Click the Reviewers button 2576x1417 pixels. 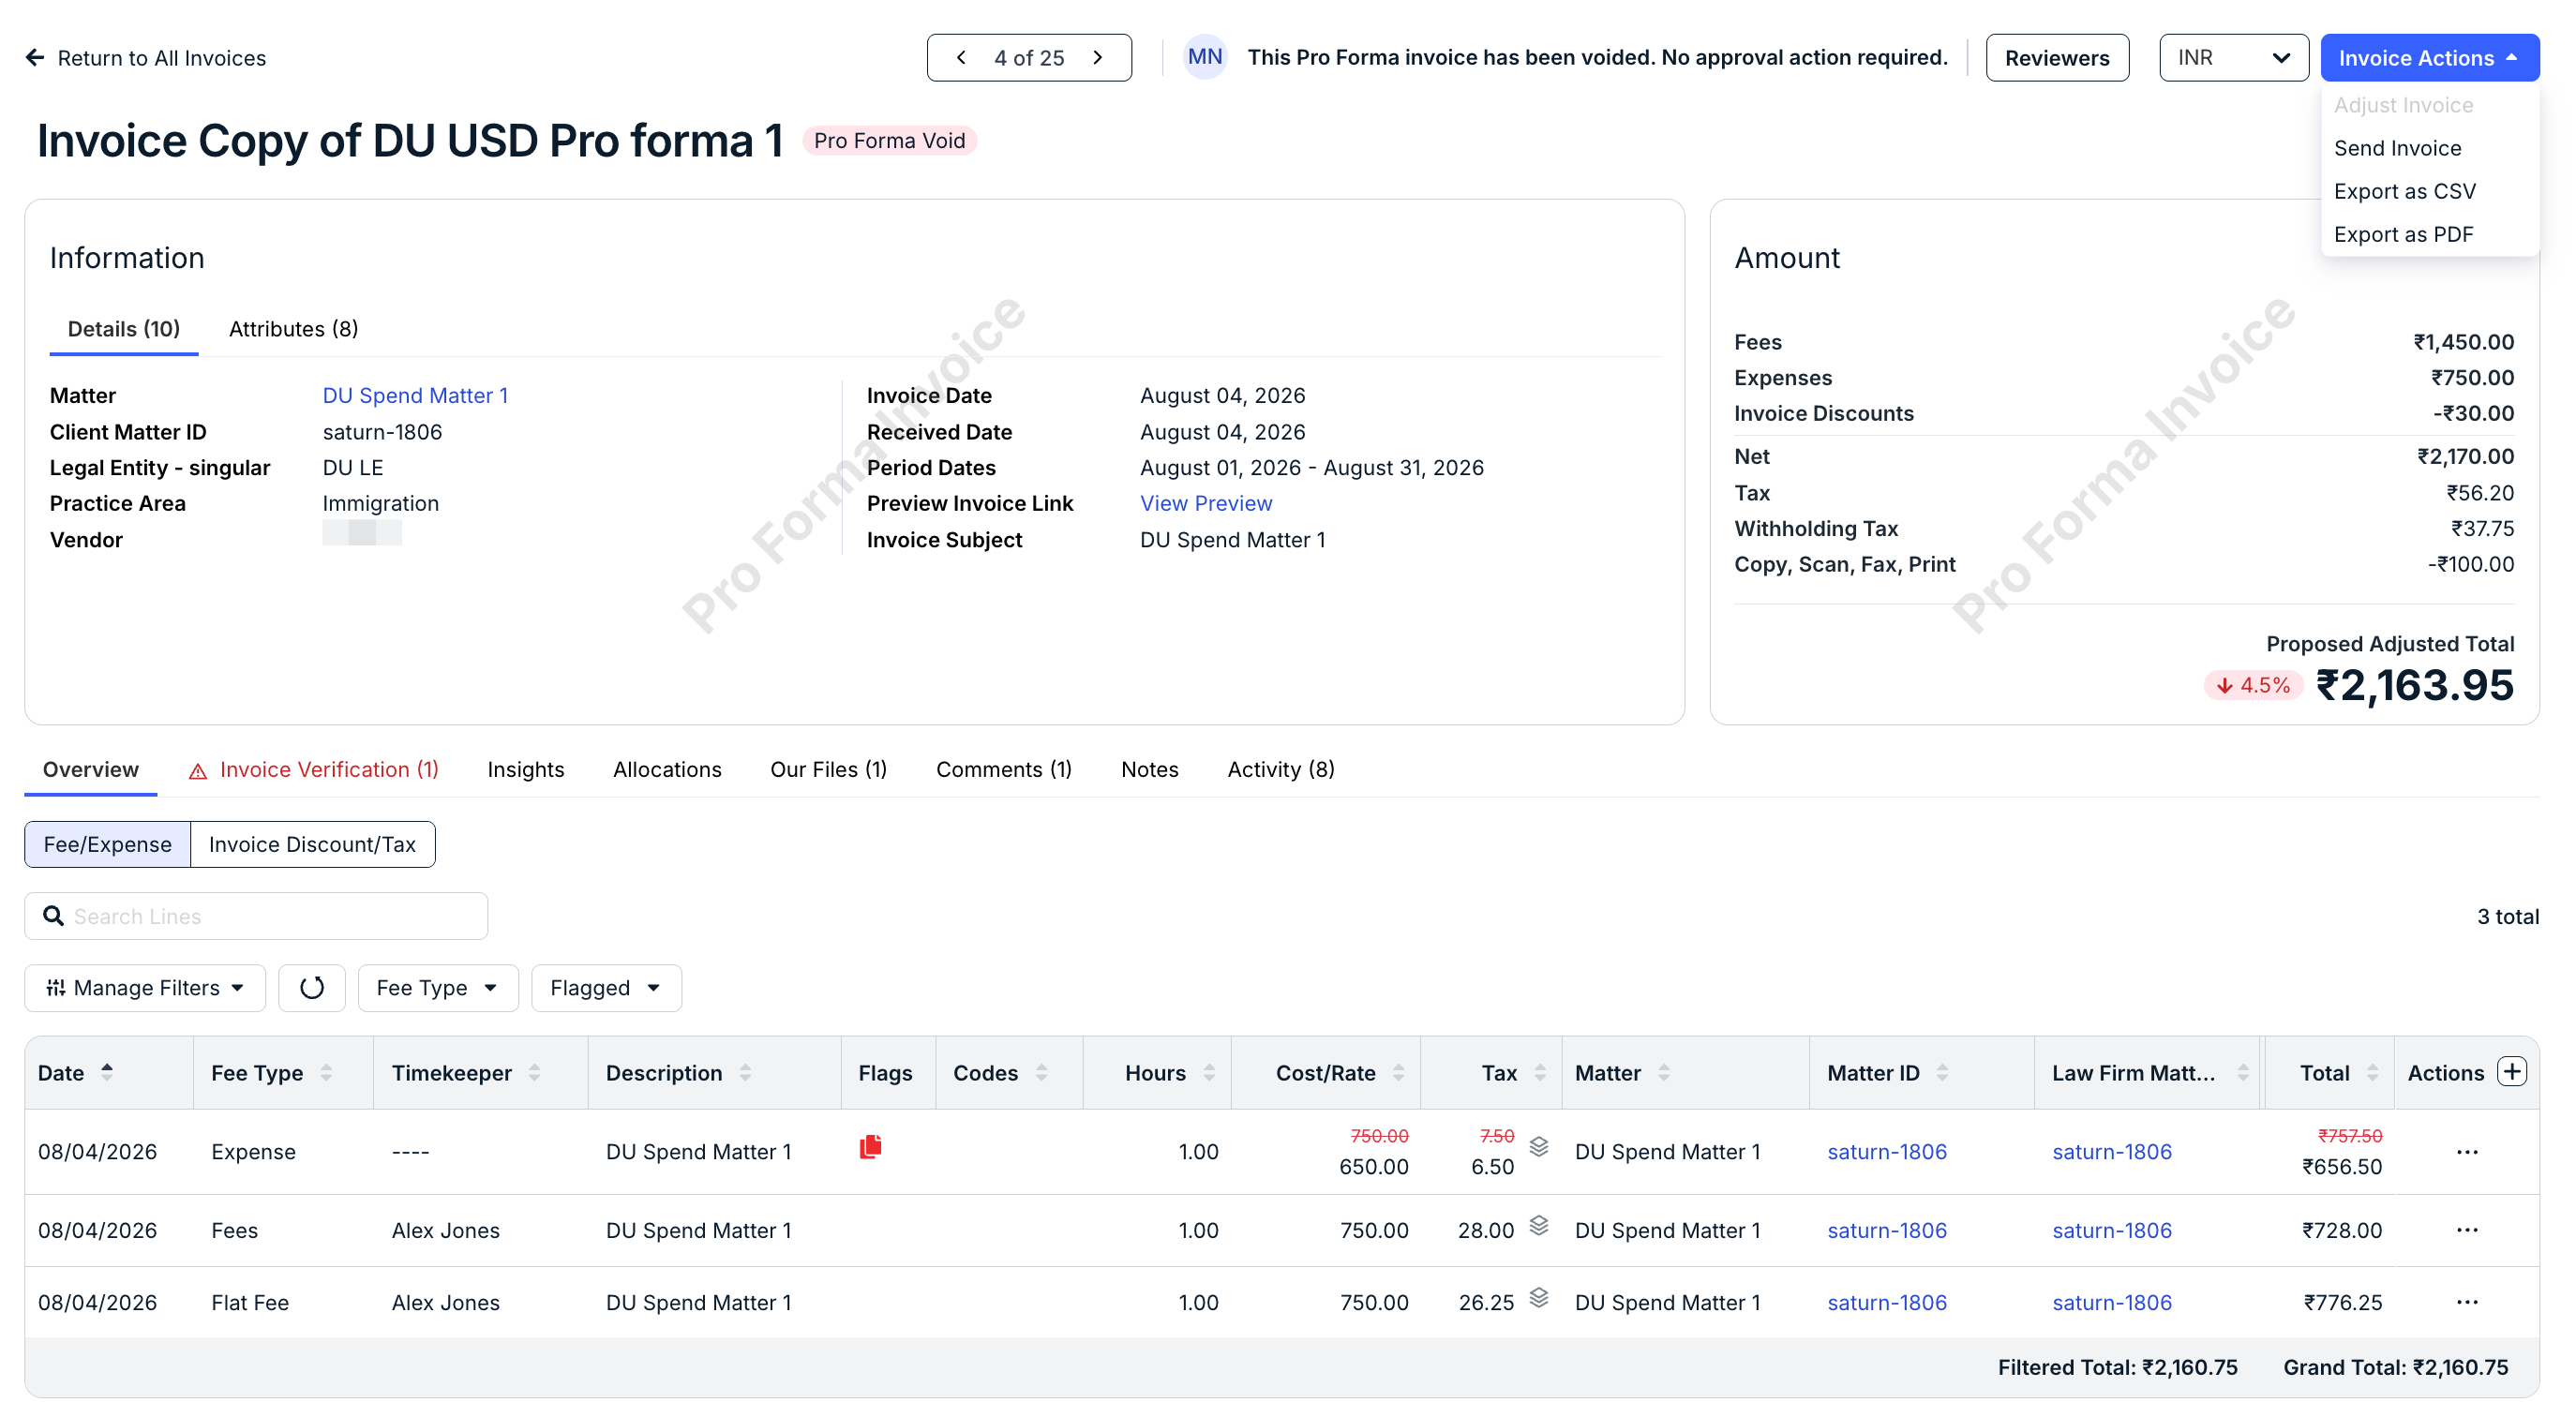tap(2057, 58)
